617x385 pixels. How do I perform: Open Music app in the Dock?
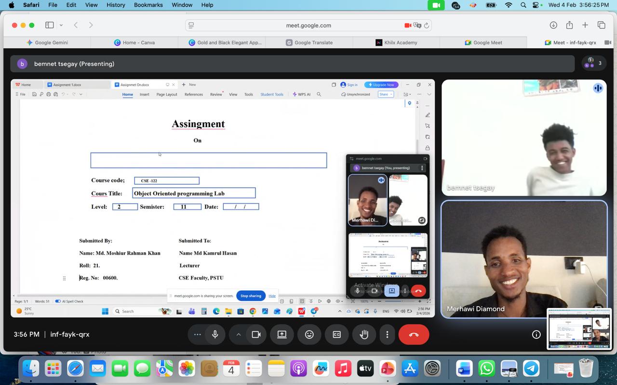tap(343, 369)
